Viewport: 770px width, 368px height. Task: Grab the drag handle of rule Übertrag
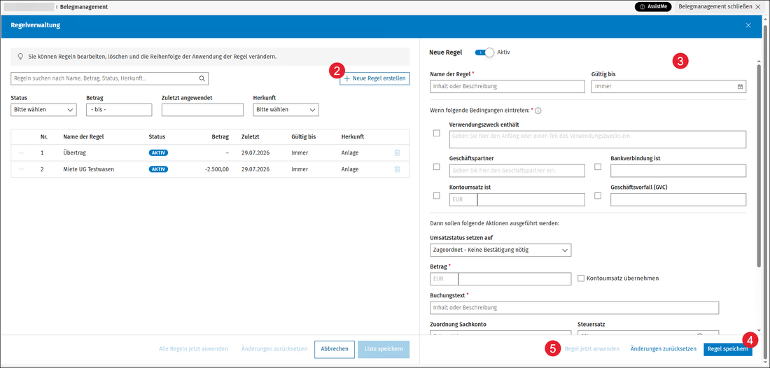tap(21, 153)
